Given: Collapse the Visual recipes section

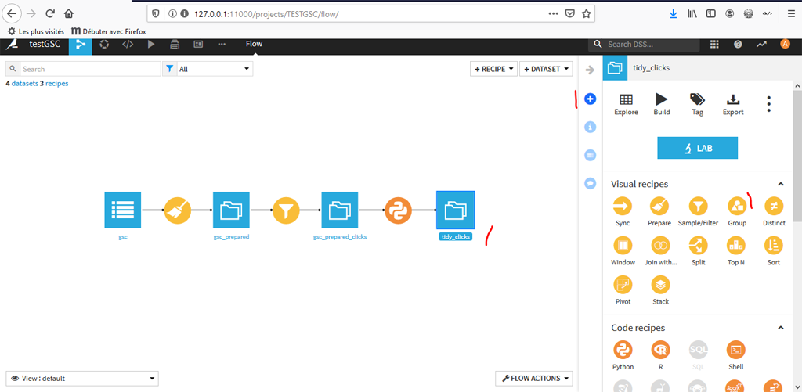Looking at the screenshot, I should click(x=781, y=184).
